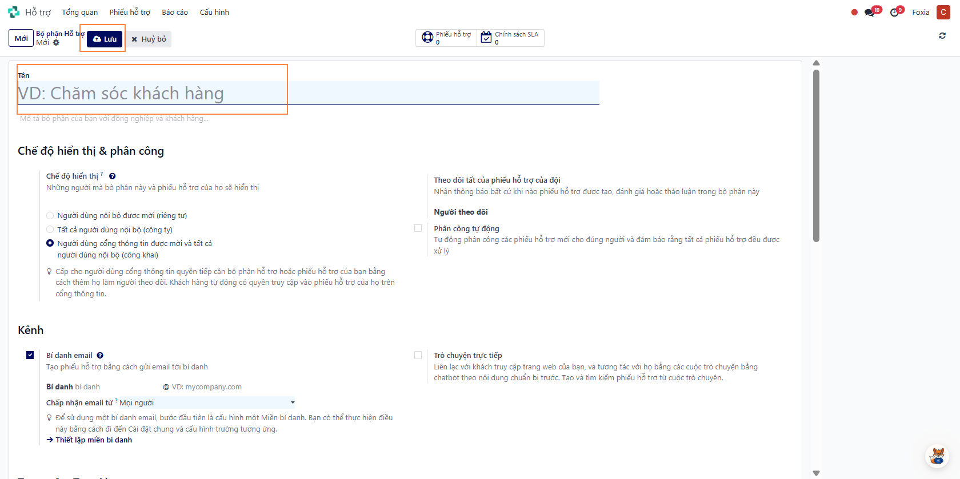
Task: Click help icon next to Bí danh email
Action: click(x=100, y=356)
